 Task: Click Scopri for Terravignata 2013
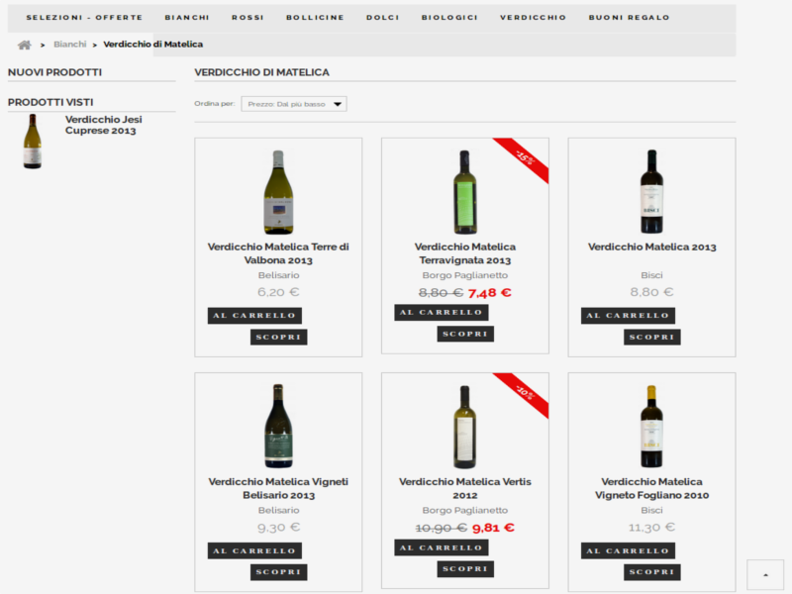coord(465,334)
